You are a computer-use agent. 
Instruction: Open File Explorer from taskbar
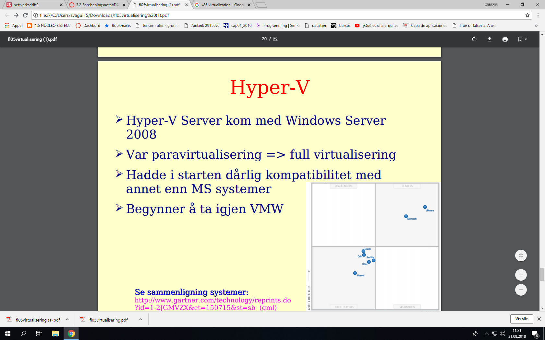(55, 334)
